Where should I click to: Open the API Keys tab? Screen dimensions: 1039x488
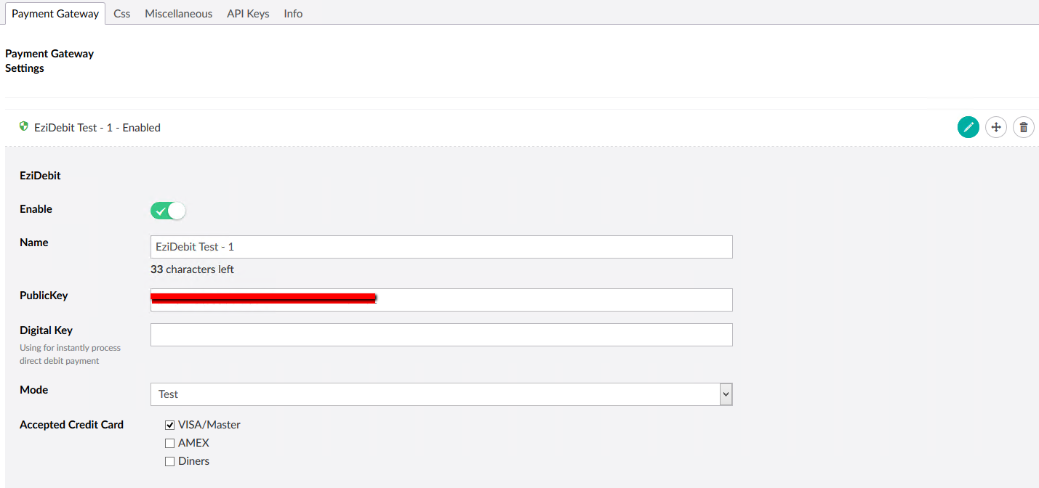click(x=247, y=13)
